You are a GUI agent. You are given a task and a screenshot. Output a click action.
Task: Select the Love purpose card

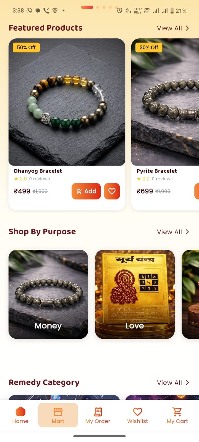coord(135,294)
